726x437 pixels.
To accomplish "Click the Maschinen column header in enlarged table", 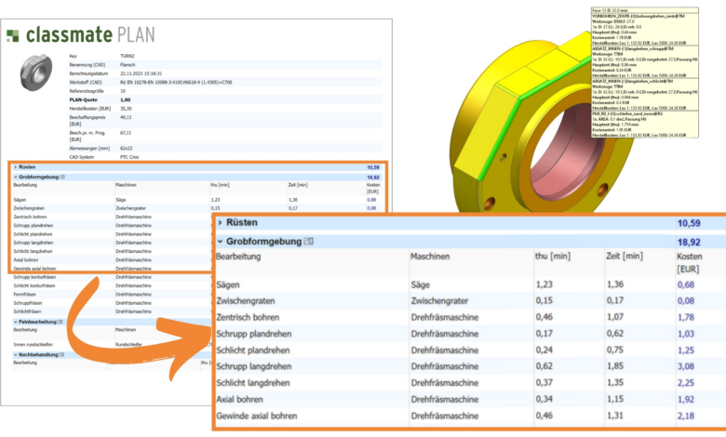I will point(430,257).
